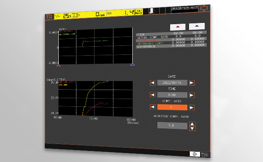Screen dimensions: 263x162
Task: Click the white layered icon at bottom-right
Action: (195, 154)
